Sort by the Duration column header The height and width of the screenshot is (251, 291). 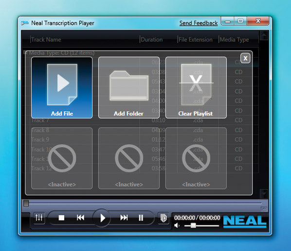152,40
